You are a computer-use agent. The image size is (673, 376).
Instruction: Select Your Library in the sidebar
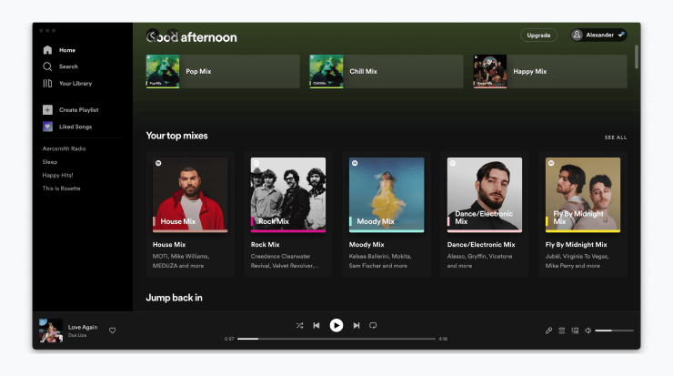(x=75, y=84)
